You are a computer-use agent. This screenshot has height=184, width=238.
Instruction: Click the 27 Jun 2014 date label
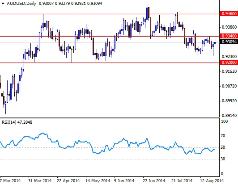[154, 181]
